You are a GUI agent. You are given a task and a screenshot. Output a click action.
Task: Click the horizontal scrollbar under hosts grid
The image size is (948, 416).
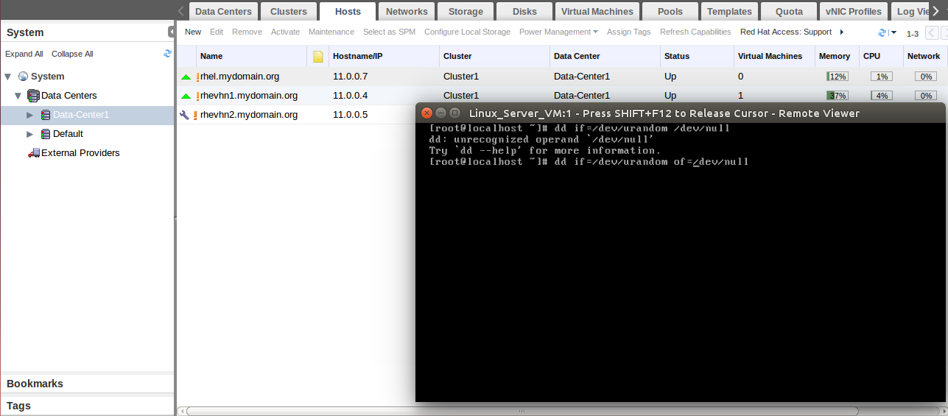point(523,411)
